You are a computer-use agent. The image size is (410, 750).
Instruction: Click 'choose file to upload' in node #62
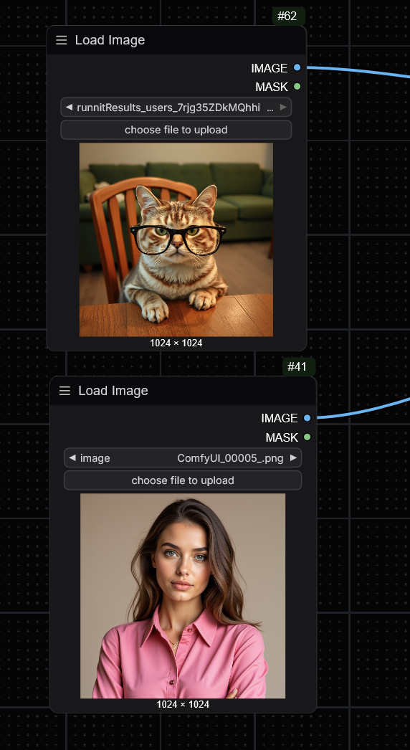tap(176, 130)
